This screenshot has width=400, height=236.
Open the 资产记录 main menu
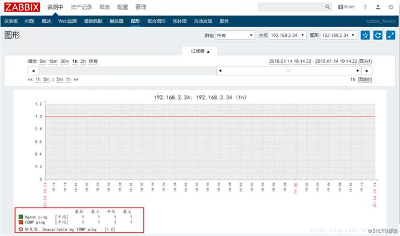click(81, 7)
